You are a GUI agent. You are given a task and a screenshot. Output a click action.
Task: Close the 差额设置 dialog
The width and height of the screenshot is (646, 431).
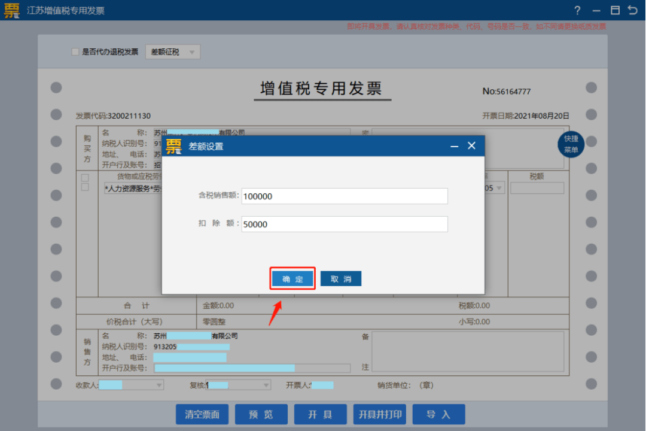(x=472, y=145)
